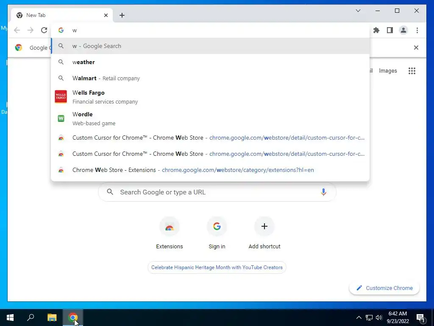Click the Add shortcut tile

264,234
